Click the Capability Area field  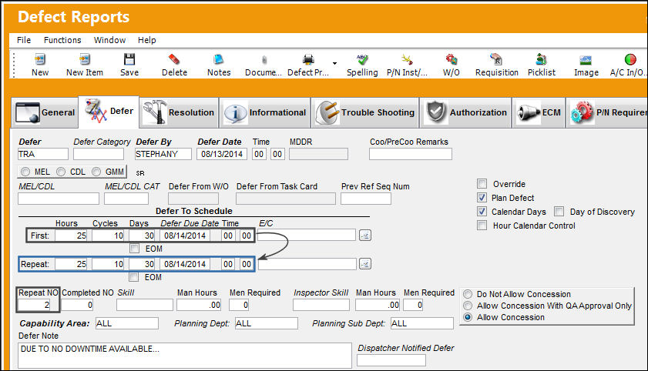[x=127, y=323]
